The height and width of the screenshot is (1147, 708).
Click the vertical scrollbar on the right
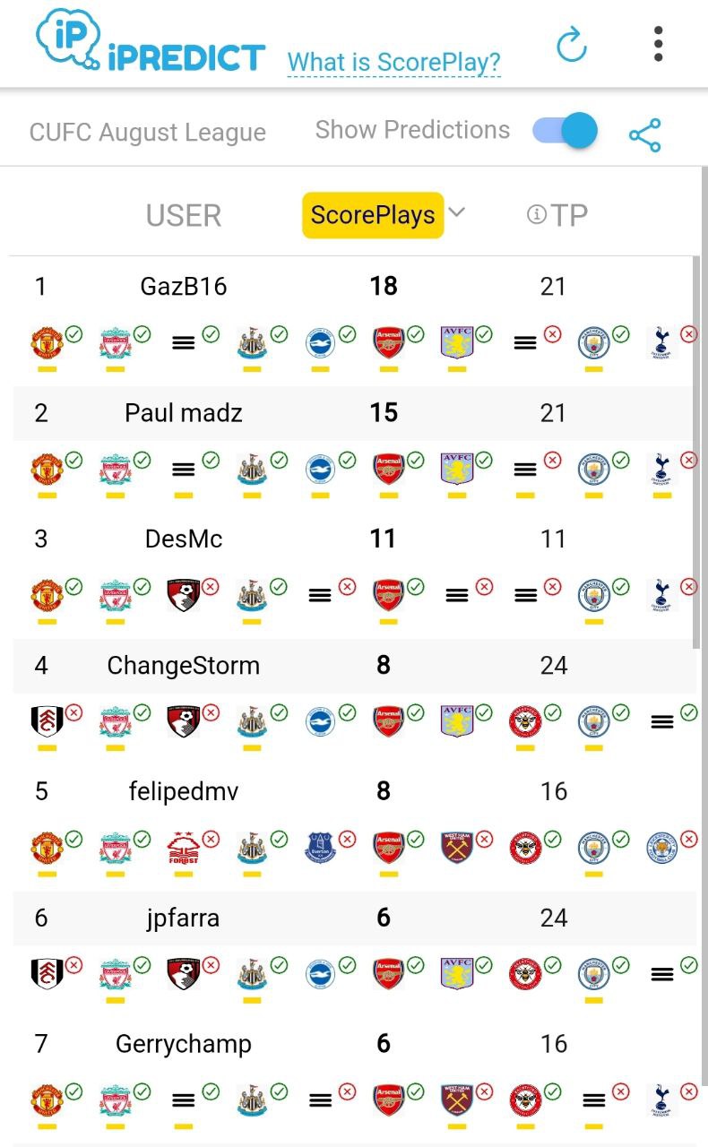point(698,448)
